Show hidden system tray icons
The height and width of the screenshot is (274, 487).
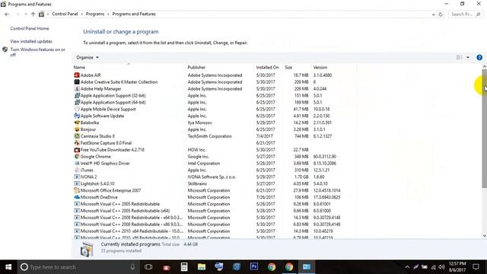pos(407,267)
